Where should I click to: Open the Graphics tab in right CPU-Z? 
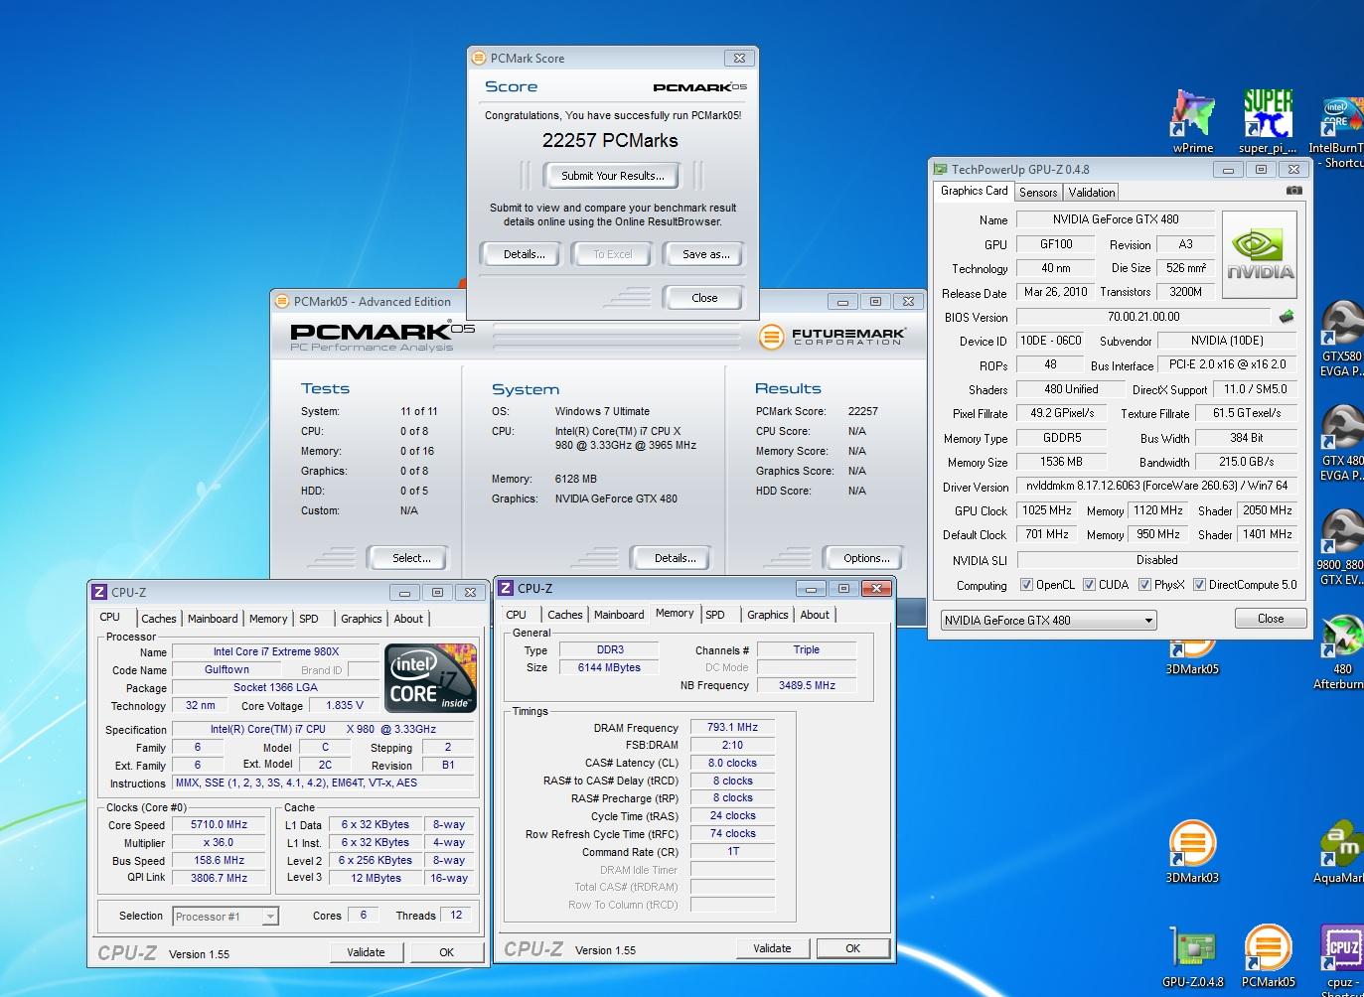[768, 615]
